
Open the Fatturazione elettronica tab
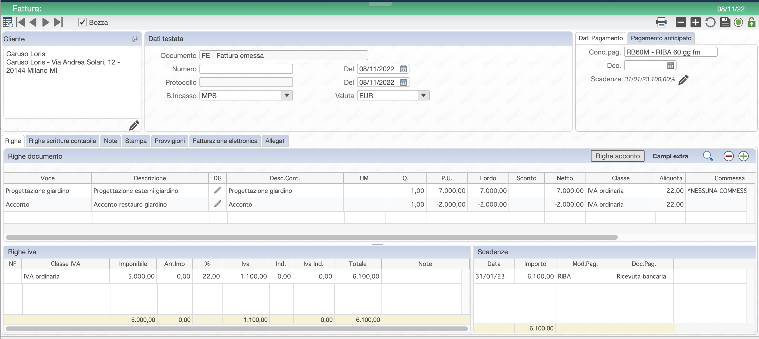[x=225, y=141]
